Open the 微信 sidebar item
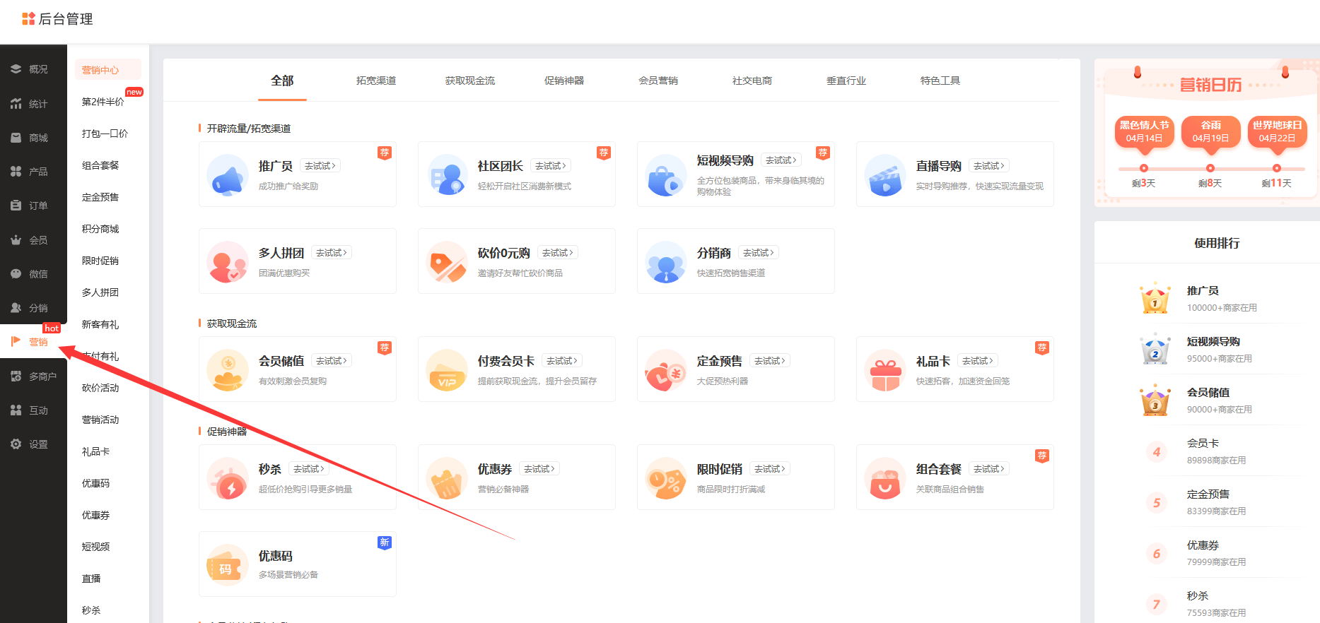The width and height of the screenshot is (1320, 623). click(x=29, y=274)
